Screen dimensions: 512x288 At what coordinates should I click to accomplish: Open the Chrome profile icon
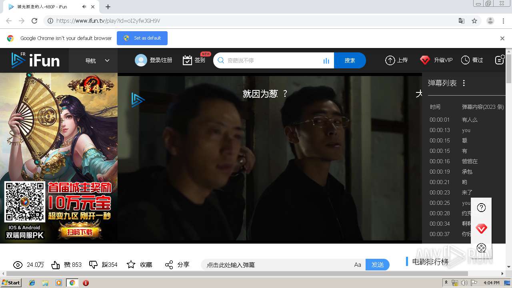pyautogui.click(x=490, y=21)
